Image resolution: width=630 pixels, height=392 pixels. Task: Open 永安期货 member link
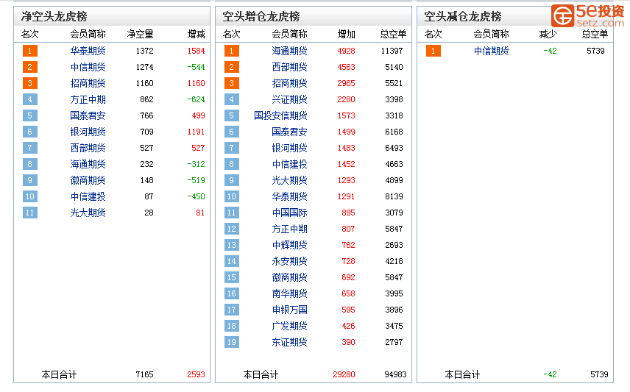(x=289, y=261)
